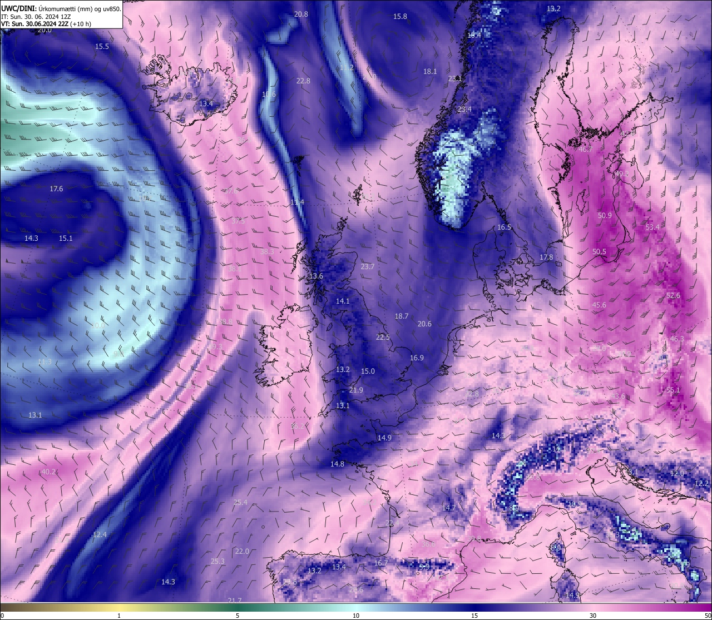
Task: Select the 50.5 value label
Action: 599,251
